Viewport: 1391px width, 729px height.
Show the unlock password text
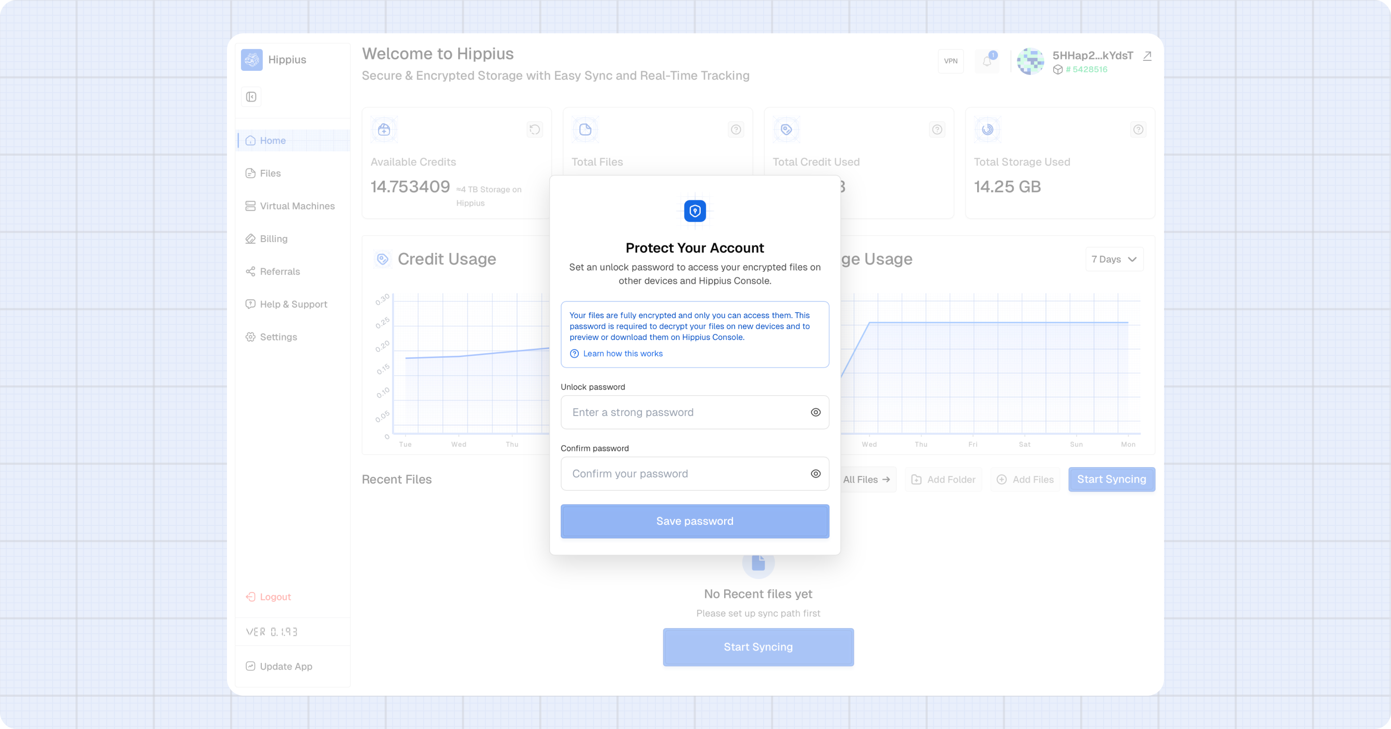tap(815, 412)
